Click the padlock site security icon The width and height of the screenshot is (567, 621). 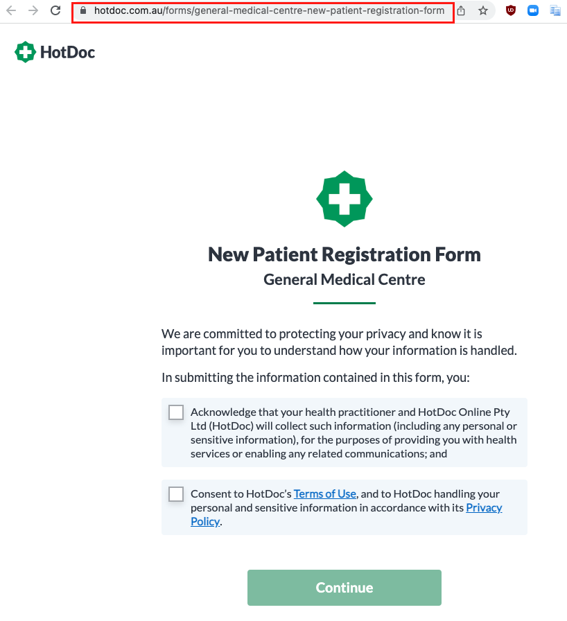82,10
